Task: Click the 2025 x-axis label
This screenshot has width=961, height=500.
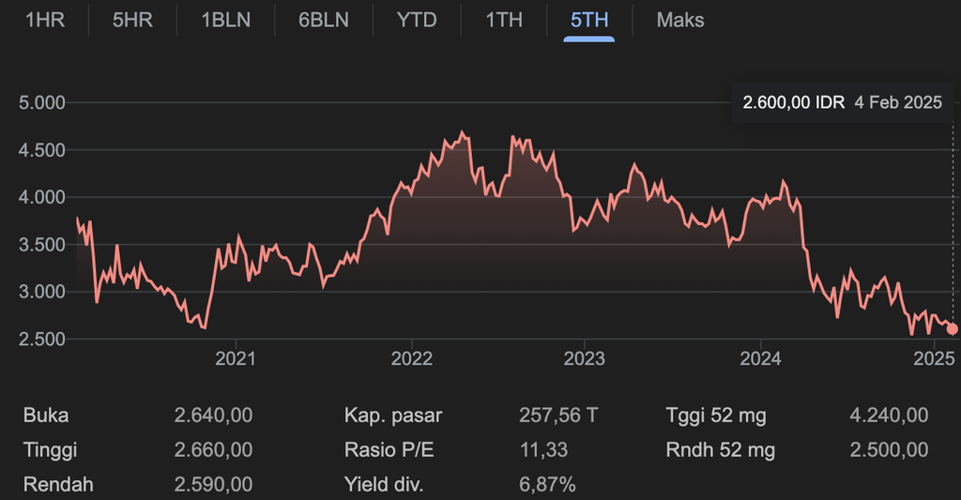Action: coord(935,359)
